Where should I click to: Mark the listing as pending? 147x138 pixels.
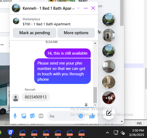pos(35,33)
